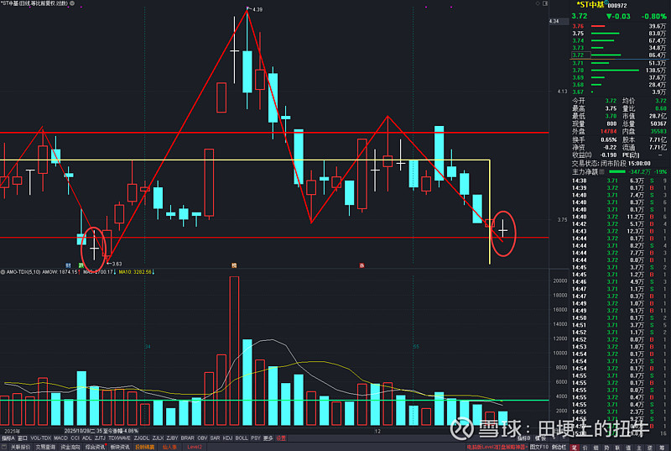671x451 pixels.
Task: Select the red 笔 tab in bottom-right strip
Action: (575, 448)
